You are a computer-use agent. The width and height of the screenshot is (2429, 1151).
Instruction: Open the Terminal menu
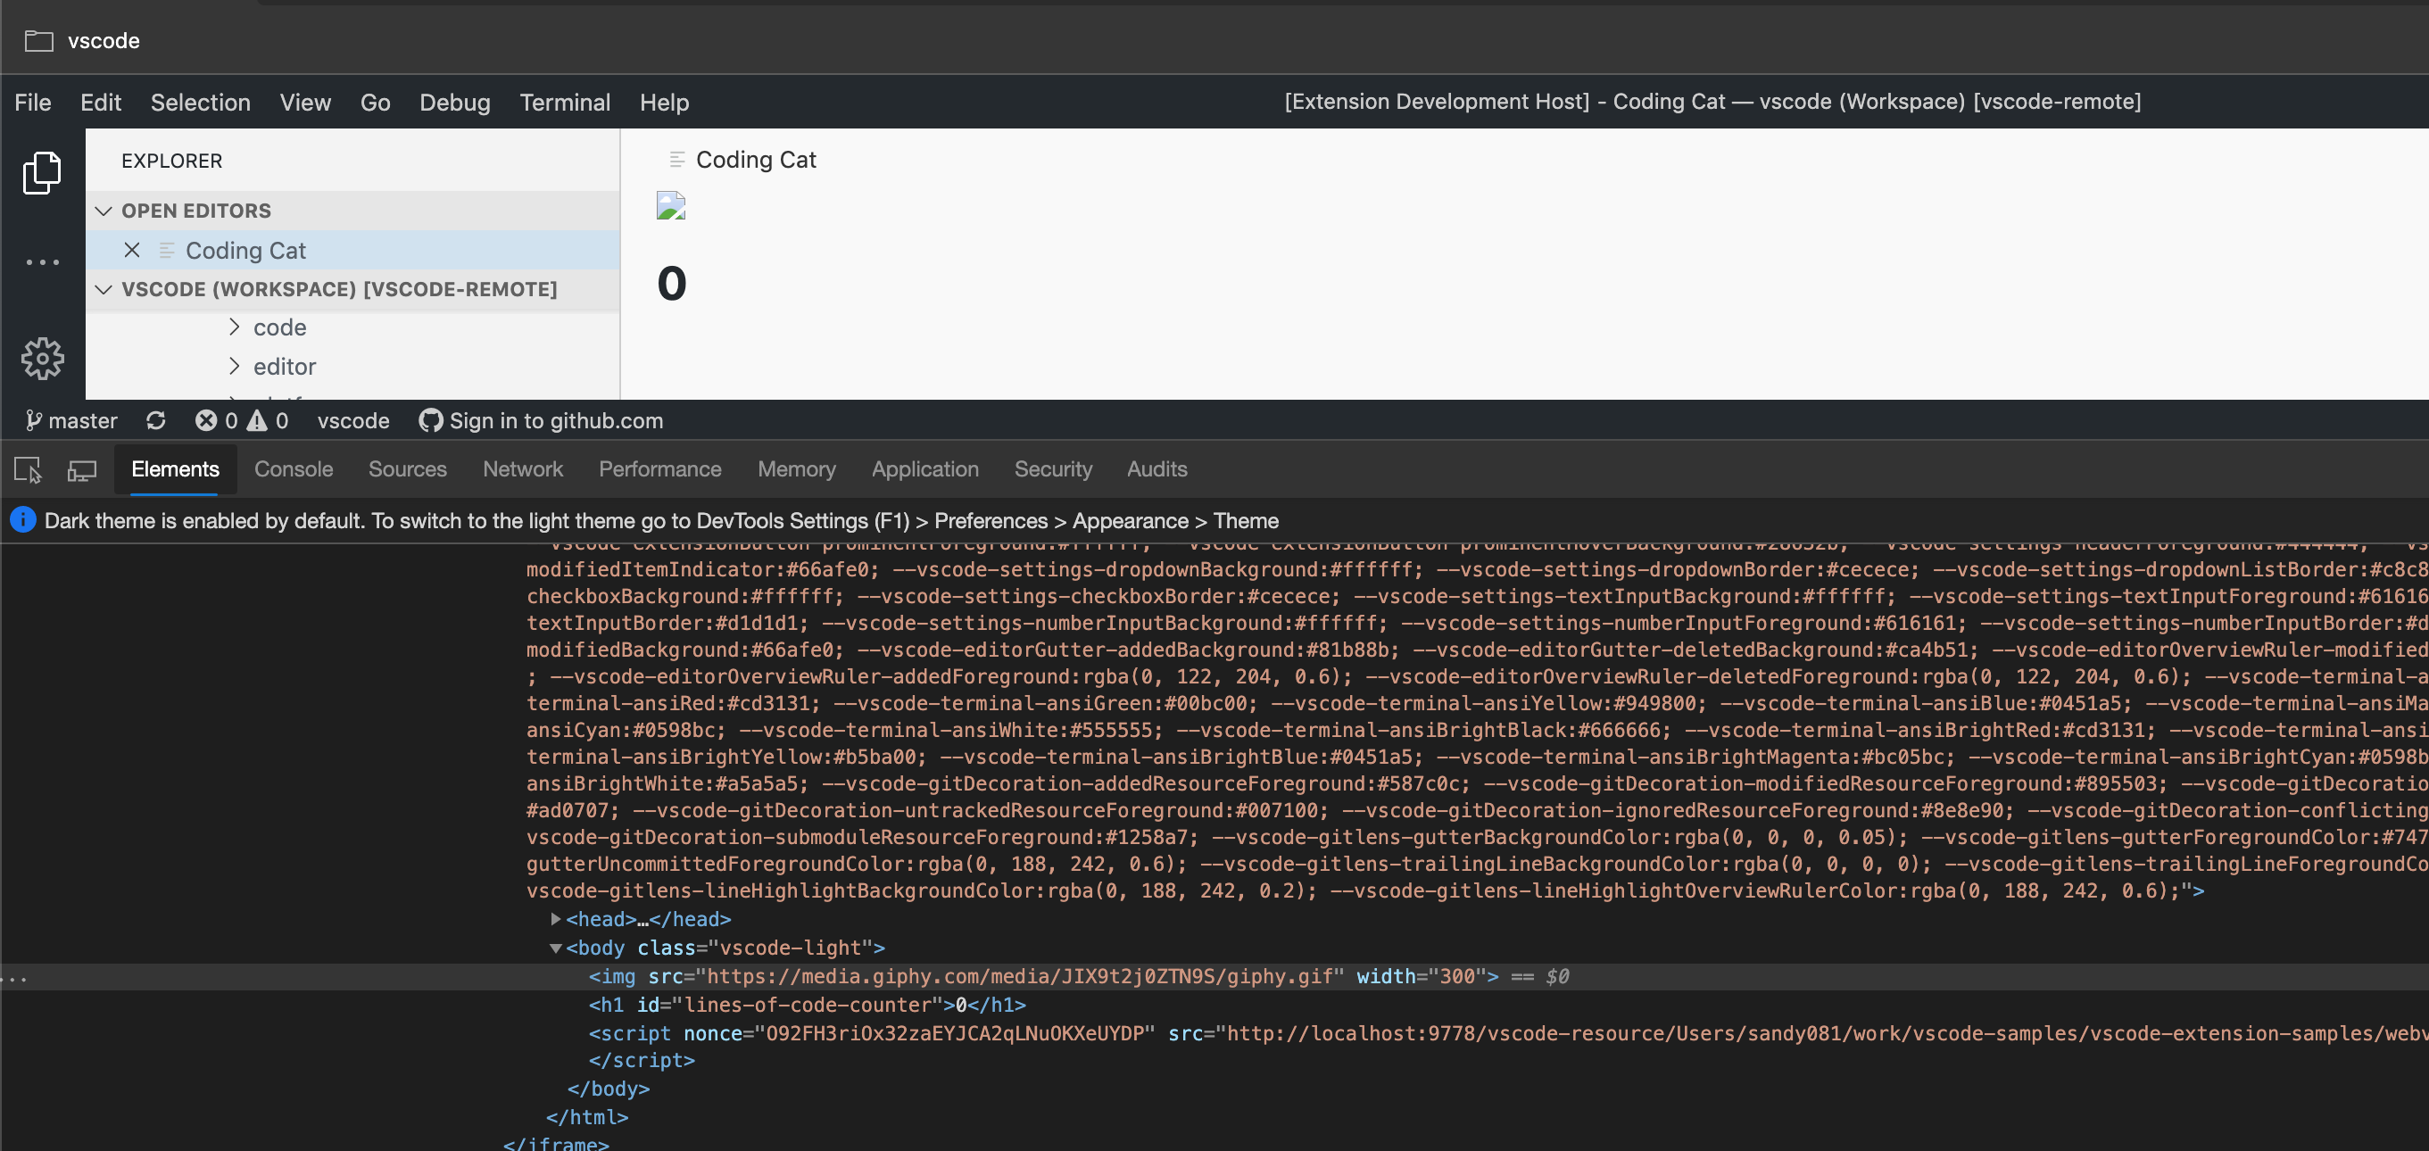(564, 102)
